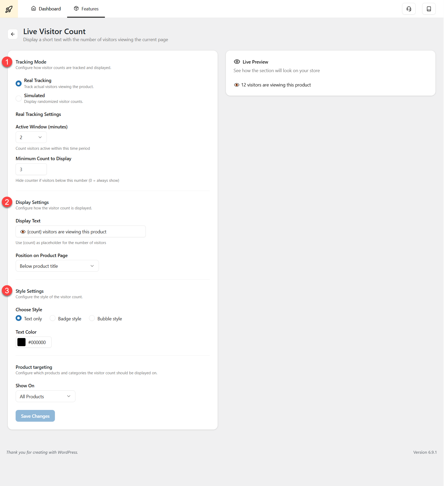This screenshot has width=444, height=486.
Task: Open the Show On dropdown
Action: click(x=46, y=396)
